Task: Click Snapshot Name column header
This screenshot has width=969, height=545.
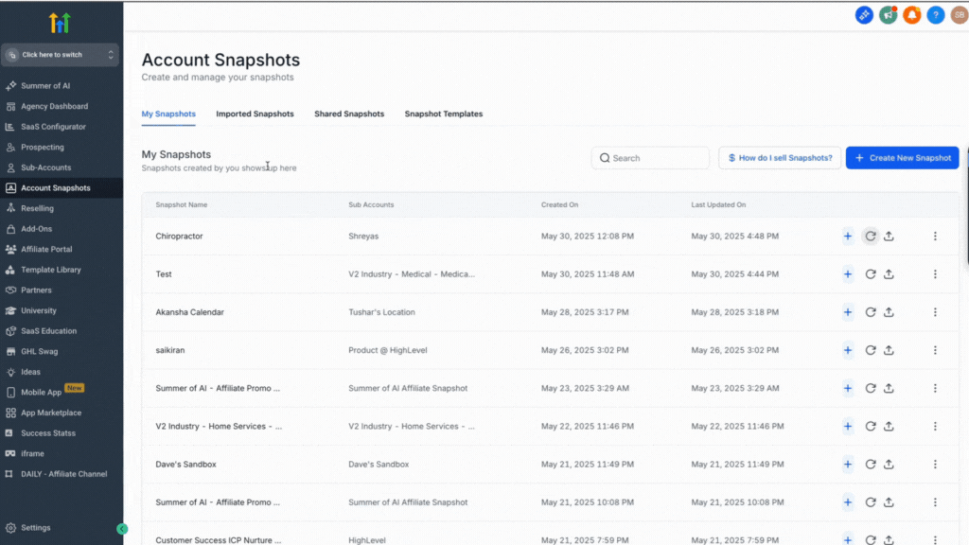Action: [181, 204]
